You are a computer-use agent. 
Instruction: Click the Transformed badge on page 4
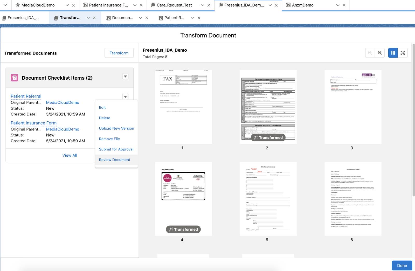pyautogui.click(x=183, y=230)
